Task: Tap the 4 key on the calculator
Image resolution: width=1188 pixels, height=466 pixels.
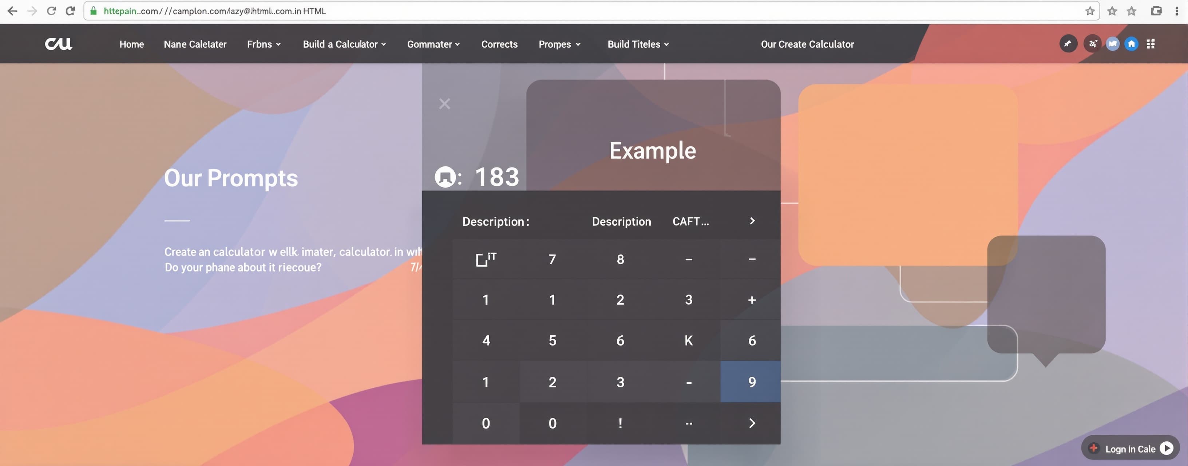Action: pos(486,340)
